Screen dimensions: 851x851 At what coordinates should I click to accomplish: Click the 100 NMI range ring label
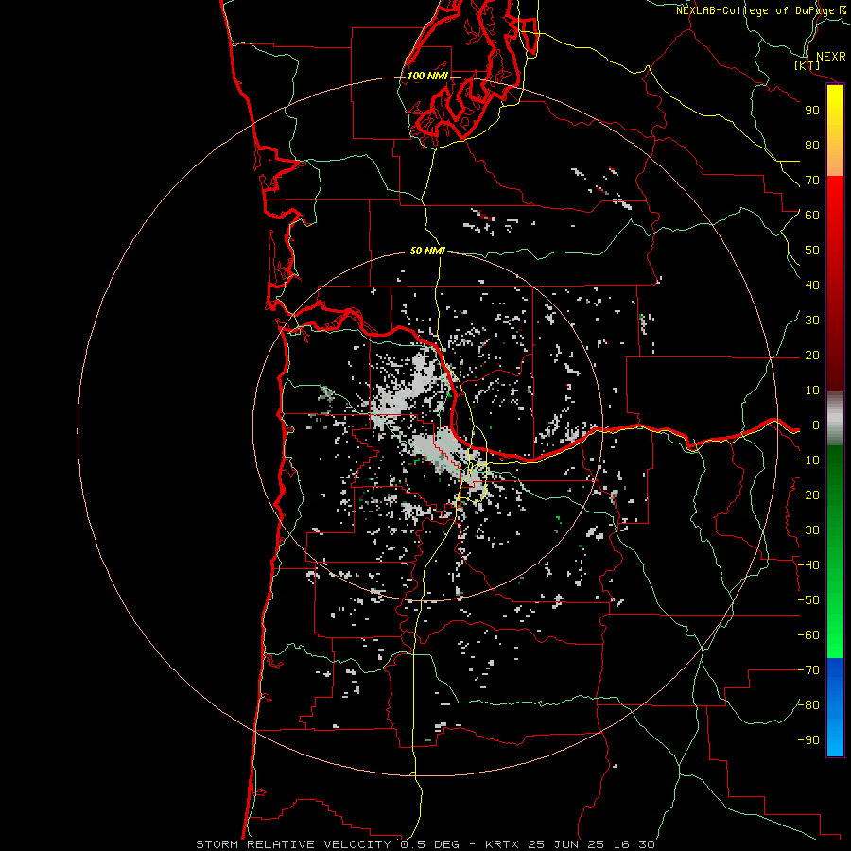coord(427,76)
